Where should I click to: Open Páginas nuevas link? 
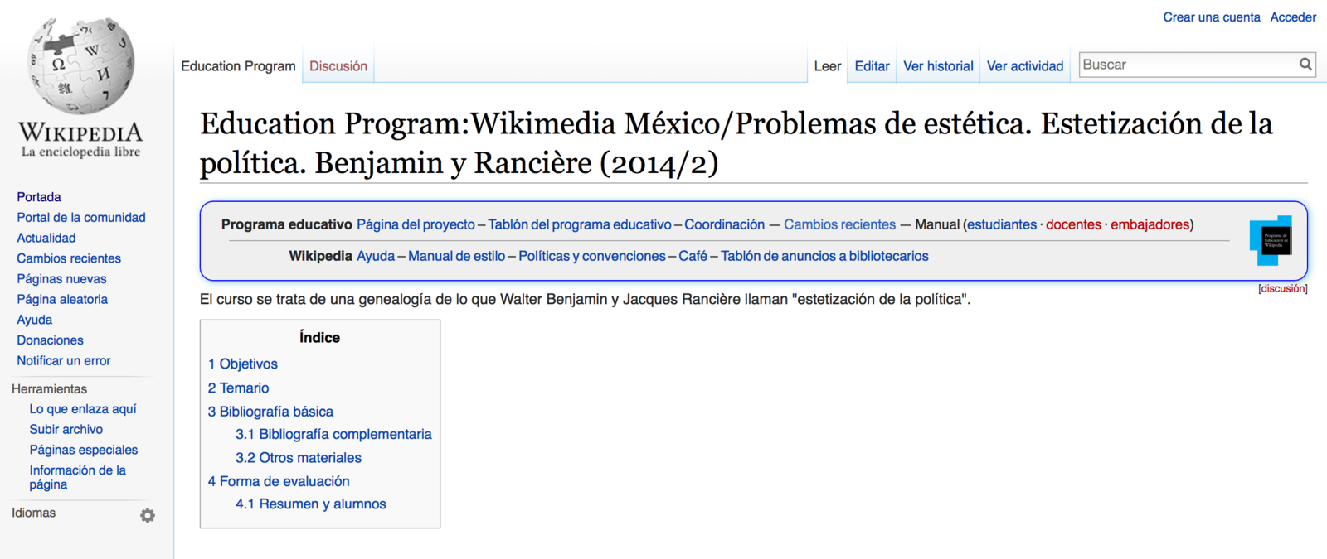point(61,279)
